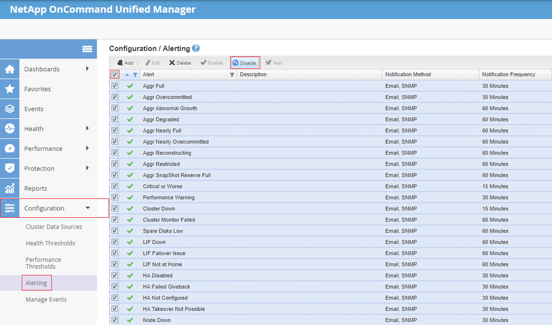Click the Enable alert button
552x325 pixels.
click(212, 62)
